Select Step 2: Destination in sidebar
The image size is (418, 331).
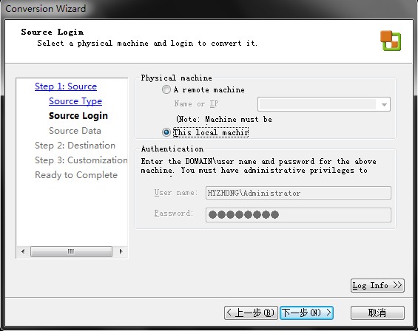point(75,146)
